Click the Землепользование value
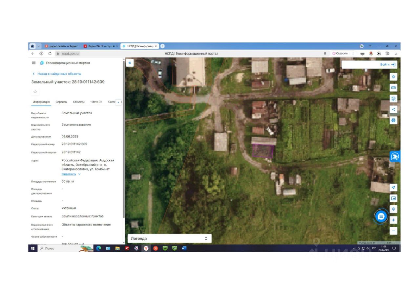 point(76,125)
